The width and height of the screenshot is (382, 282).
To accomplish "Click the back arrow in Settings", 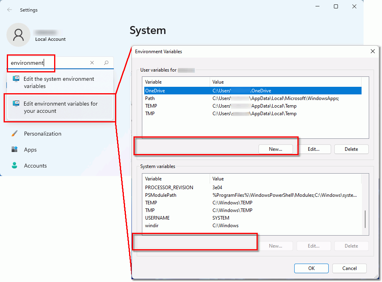I will tap(10, 10).
